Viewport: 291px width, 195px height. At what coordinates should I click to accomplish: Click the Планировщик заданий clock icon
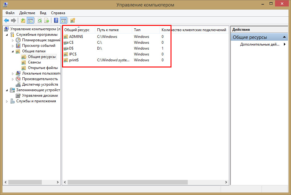click(x=18, y=40)
